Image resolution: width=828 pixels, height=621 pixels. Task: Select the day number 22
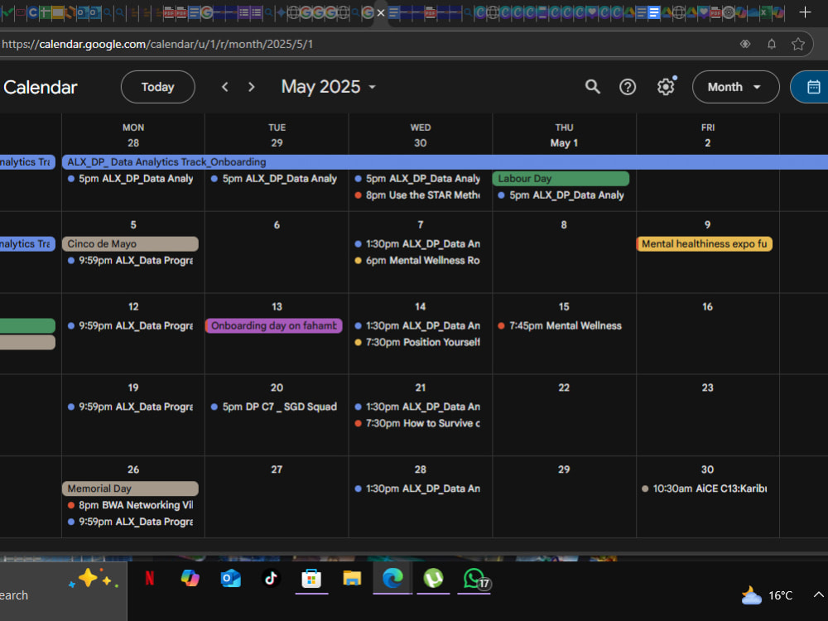point(563,388)
